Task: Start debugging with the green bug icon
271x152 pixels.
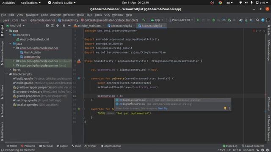Action: coord(213,20)
